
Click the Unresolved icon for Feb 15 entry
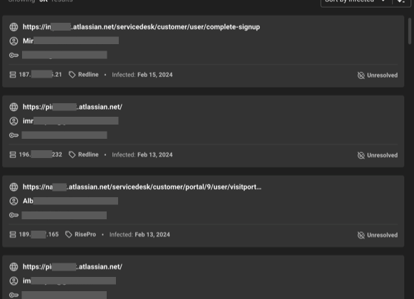pos(361,75)
